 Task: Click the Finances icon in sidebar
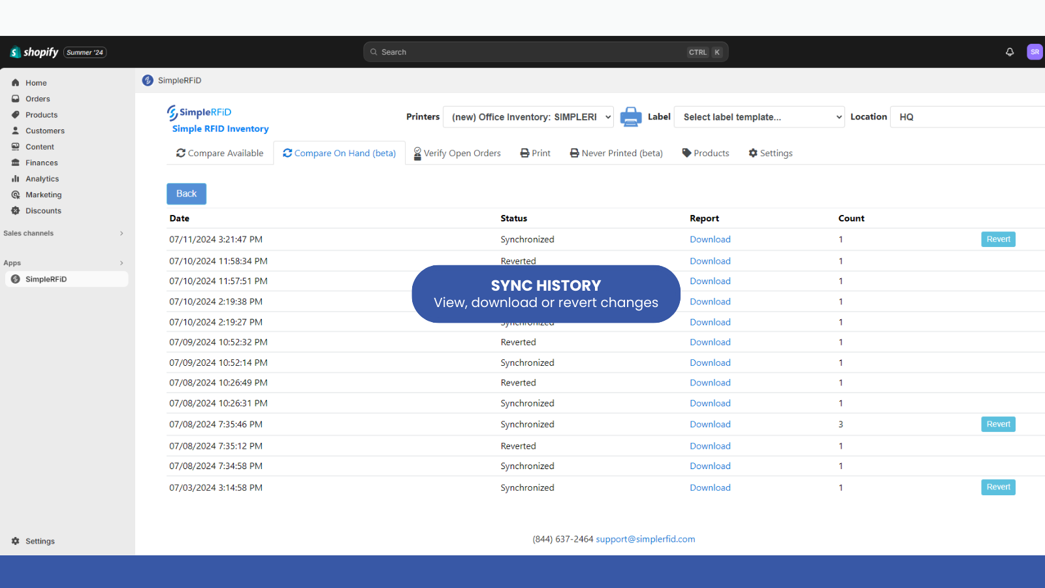(16, 163)
